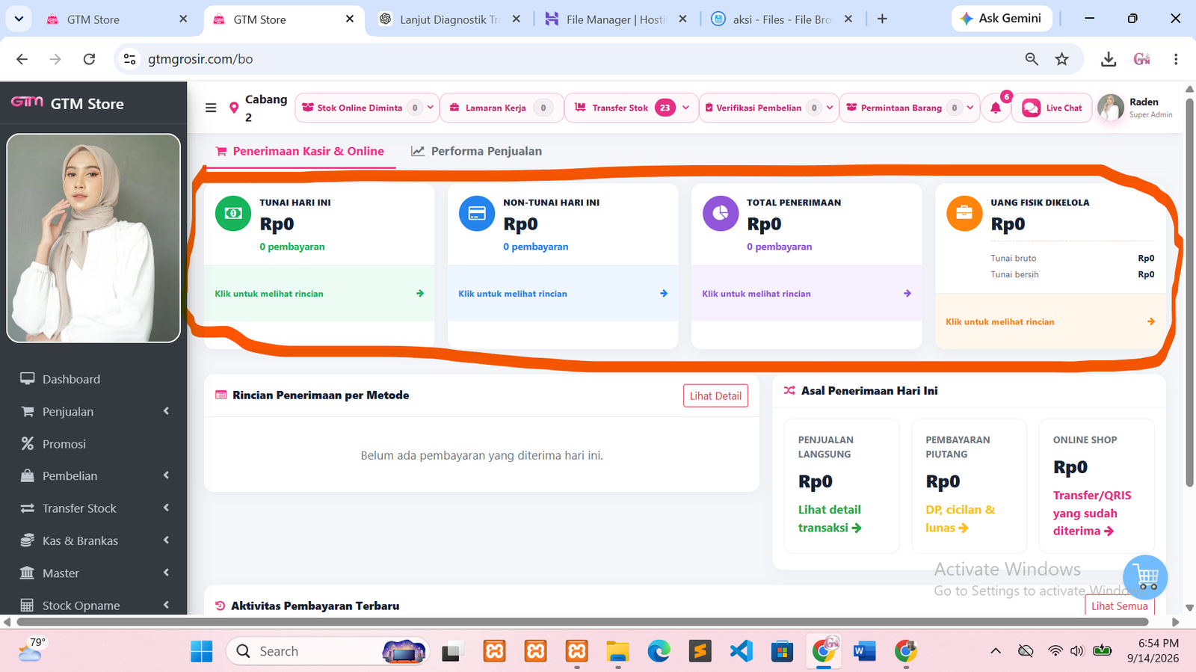The image size is (1196, 672).
Task: Click Tunai card's Klik untuk melihat rincian
Action: click(x=319, y=294)
